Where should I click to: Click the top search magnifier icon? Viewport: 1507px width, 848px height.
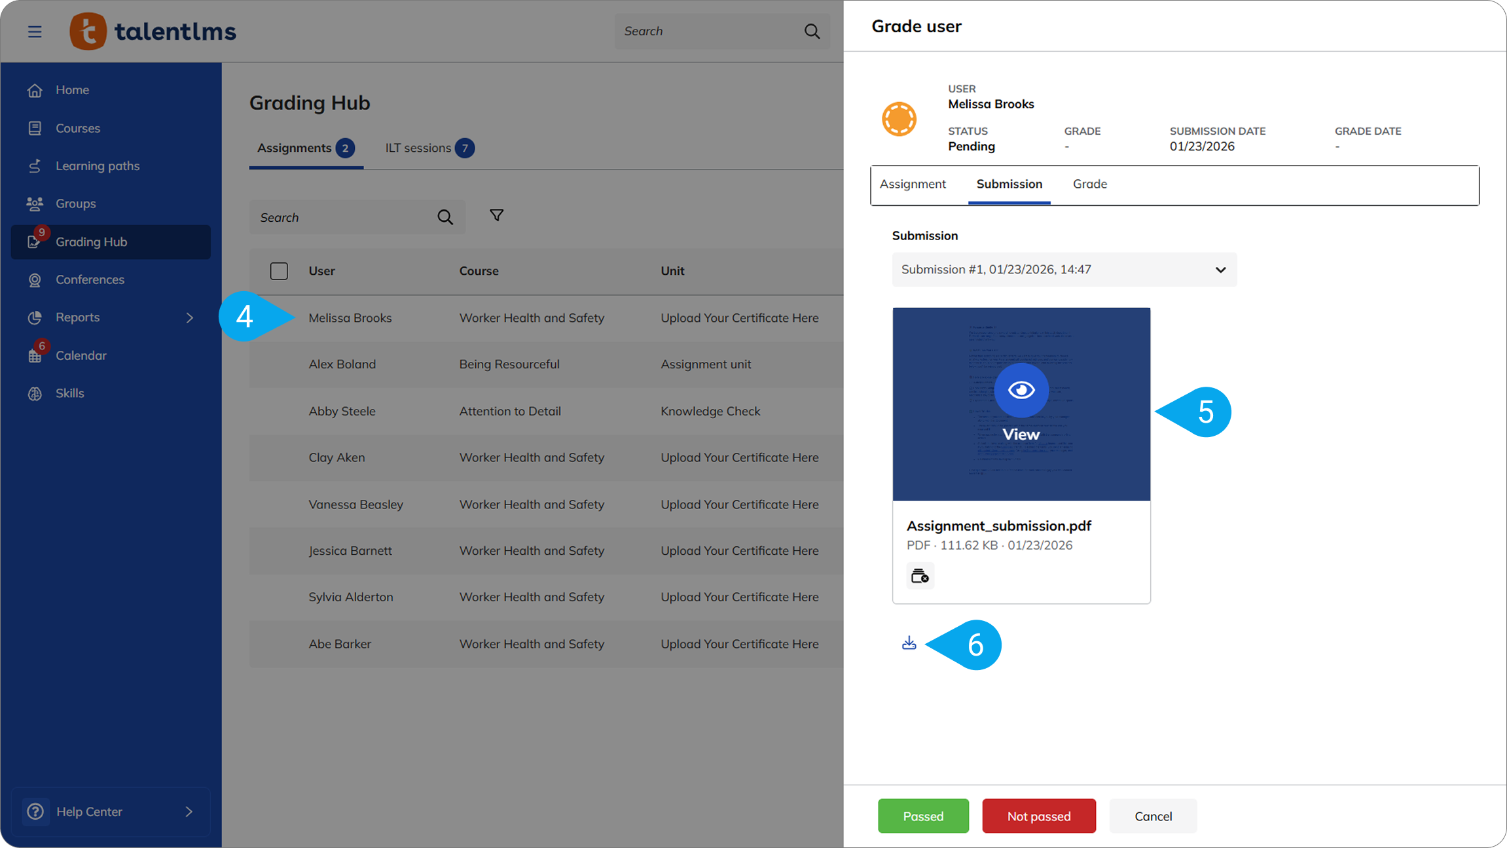812,31
